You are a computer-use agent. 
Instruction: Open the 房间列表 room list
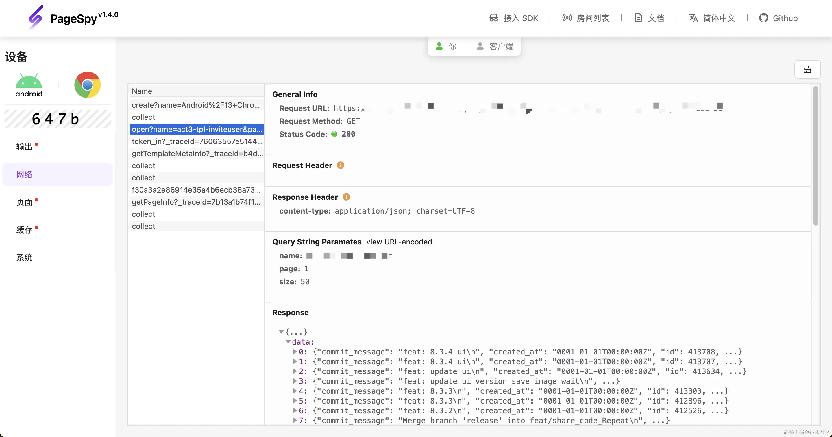click(x=586, y=18)
